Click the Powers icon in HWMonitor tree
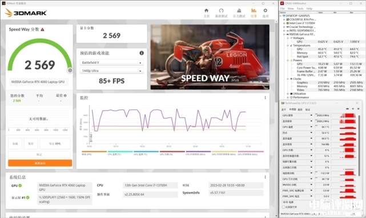366x218 pixels. click(x=291, y=60)
